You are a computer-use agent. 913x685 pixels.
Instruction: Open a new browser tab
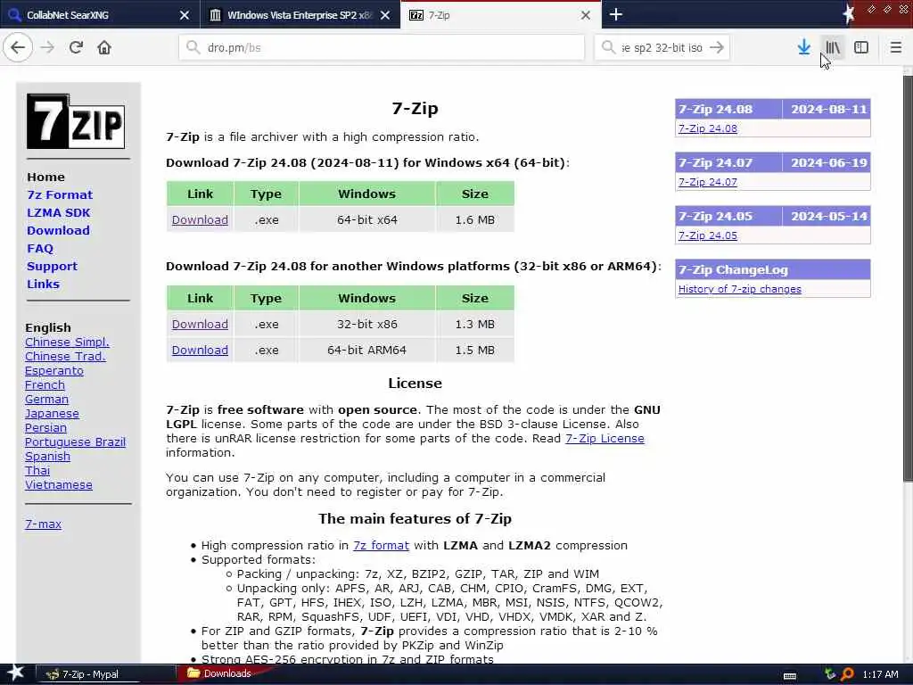(x=616, y=14)
